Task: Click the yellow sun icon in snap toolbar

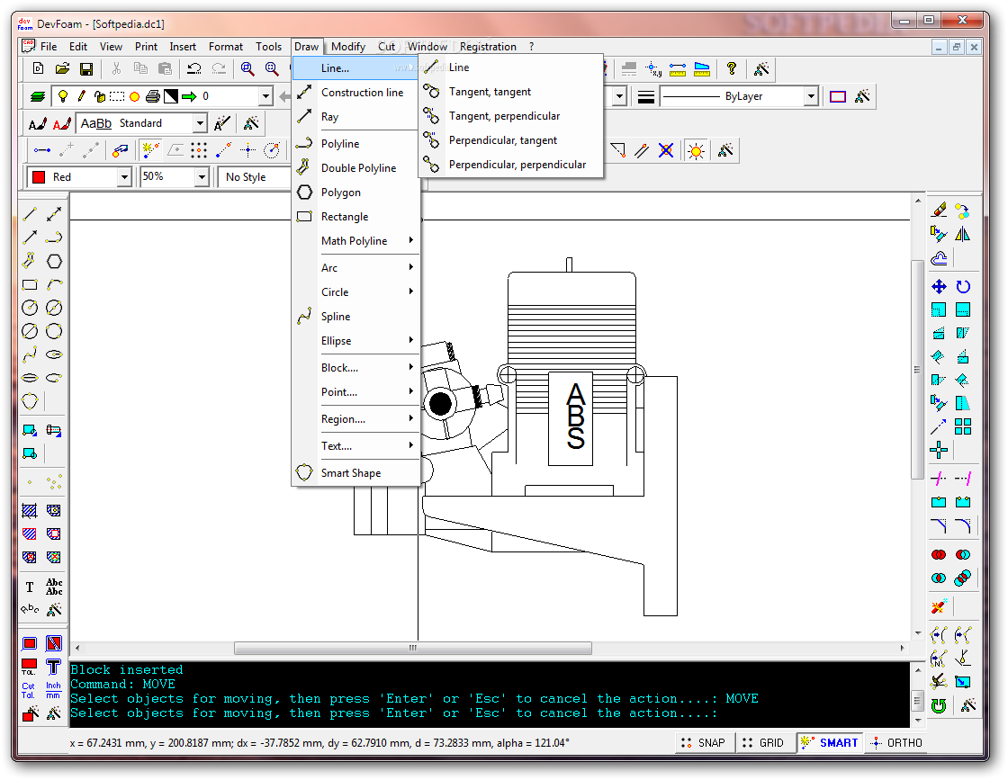Action: pyautogui.click(x=696, y=151)
